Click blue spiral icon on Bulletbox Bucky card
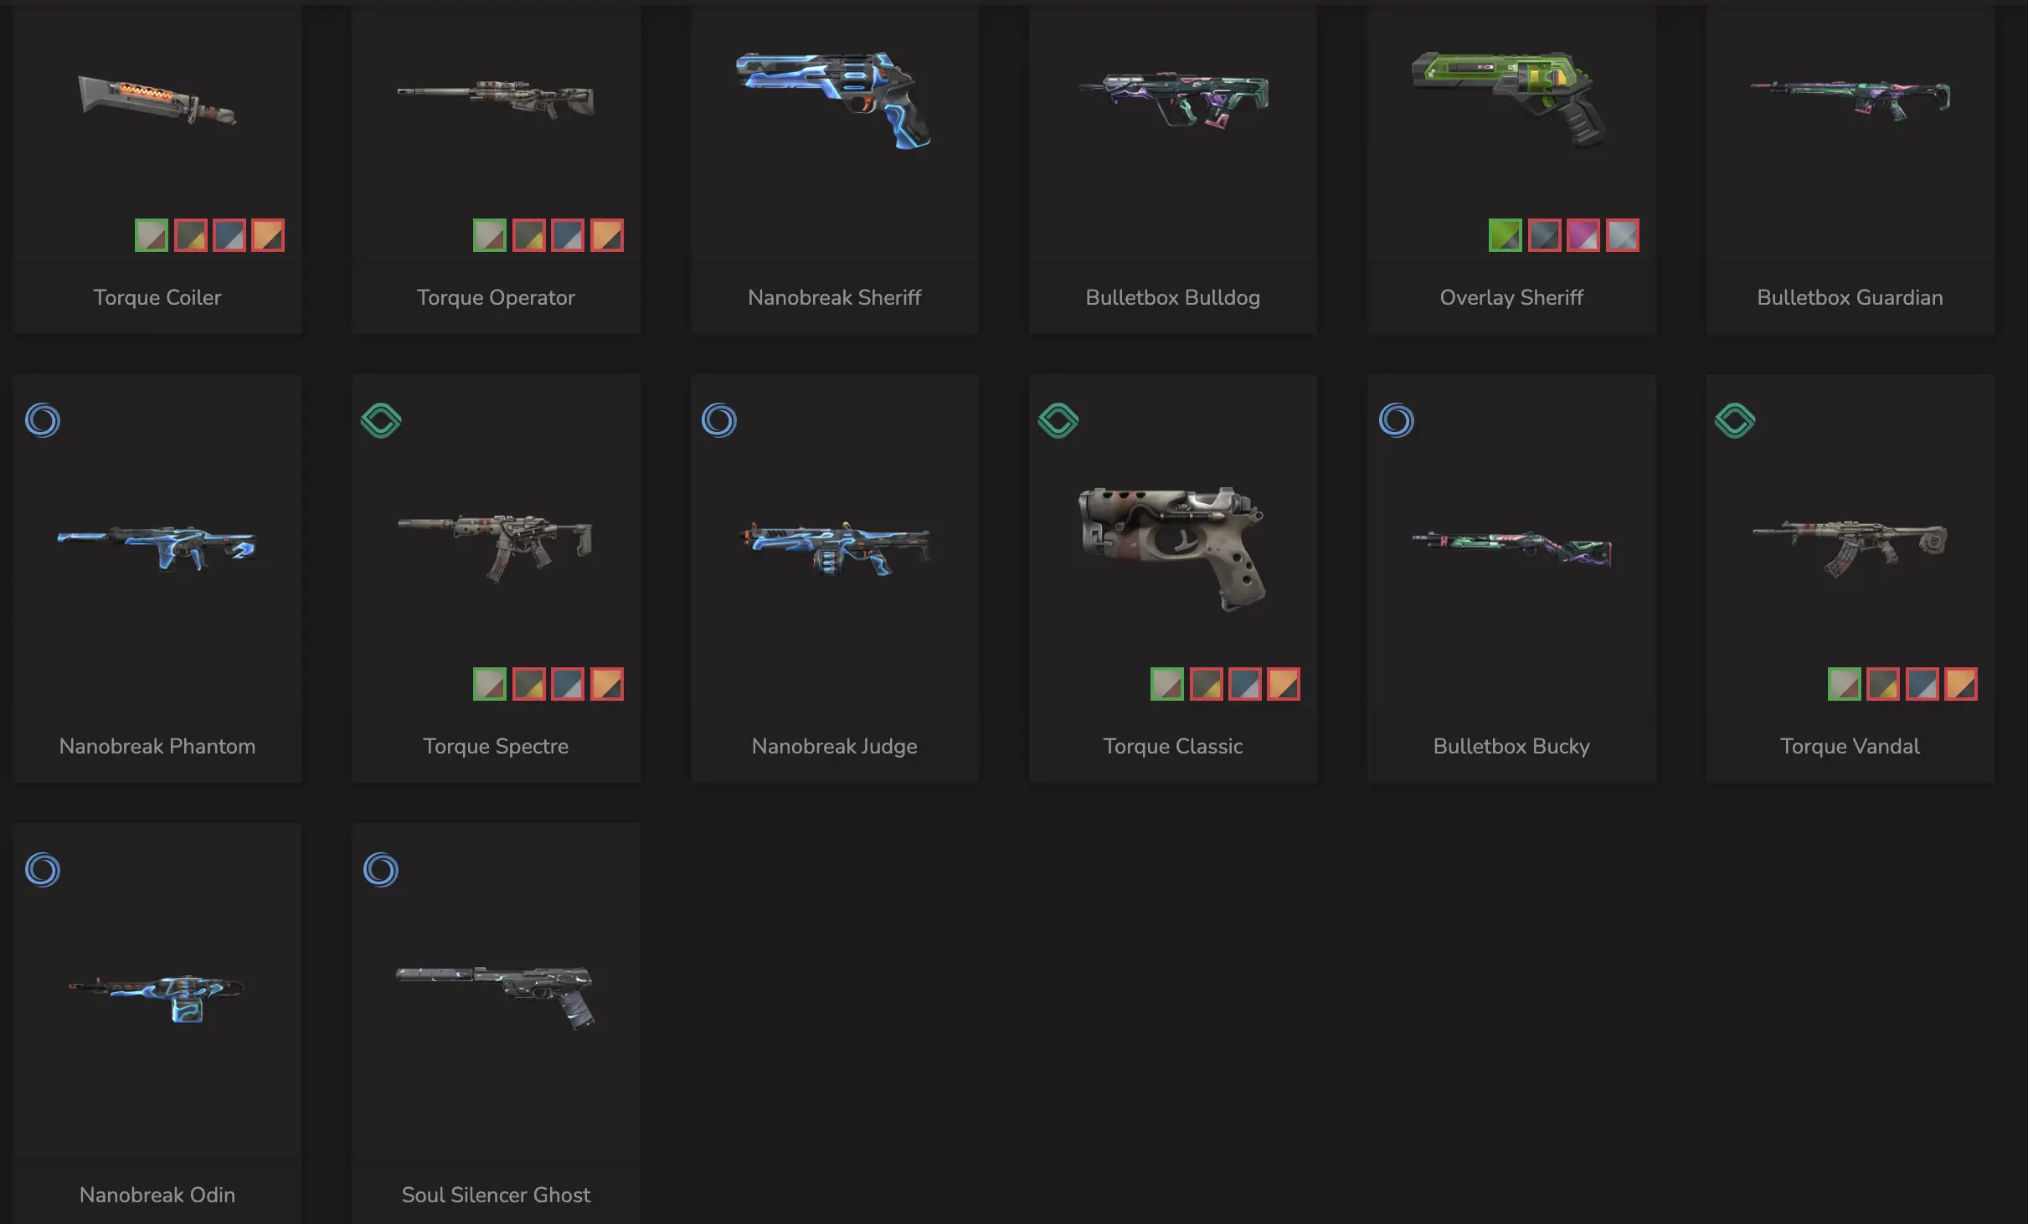The image size is (2028, 1224). click(1397, 420)
